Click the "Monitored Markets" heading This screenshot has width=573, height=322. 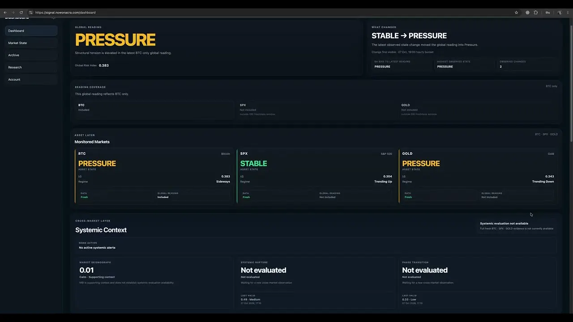[92, 142]
